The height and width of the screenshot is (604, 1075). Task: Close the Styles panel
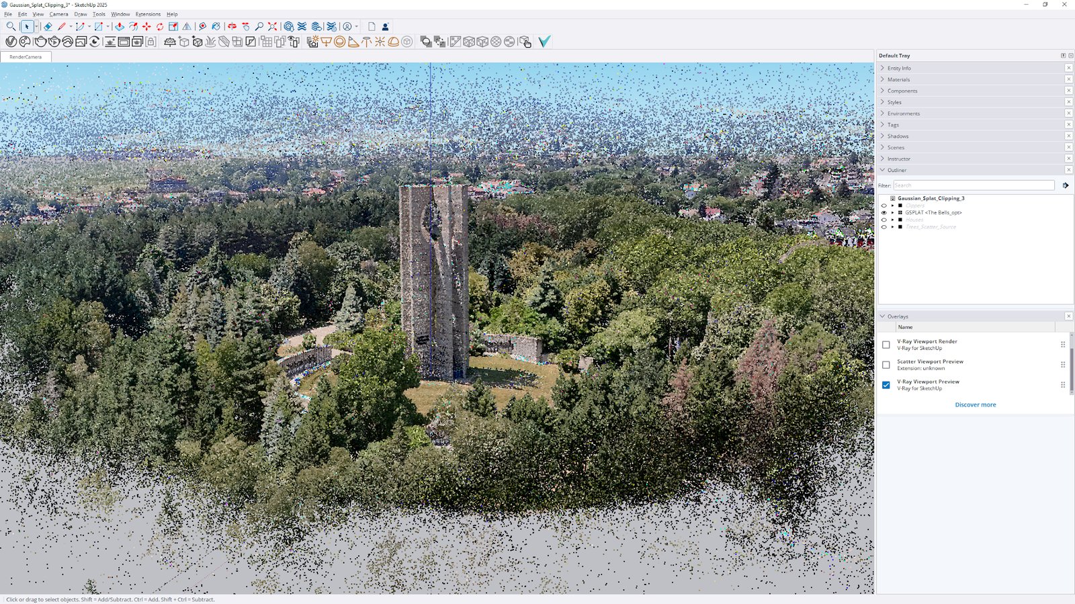click(x=1069, y=102)
